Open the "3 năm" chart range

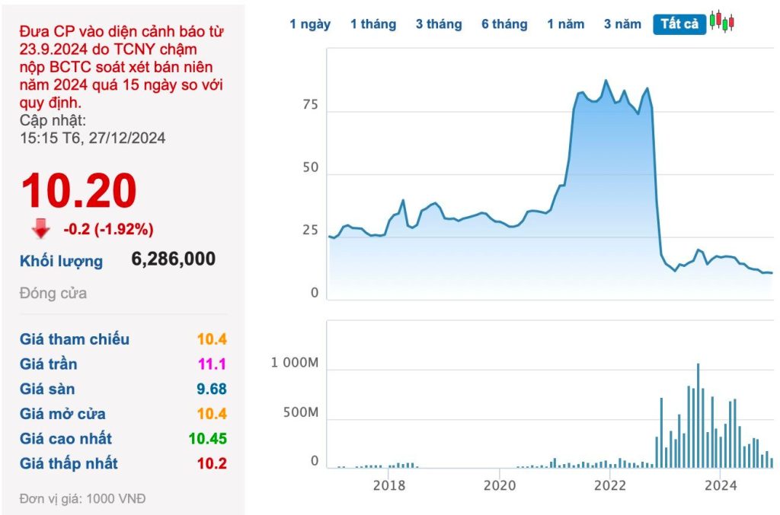click(622, 24)
